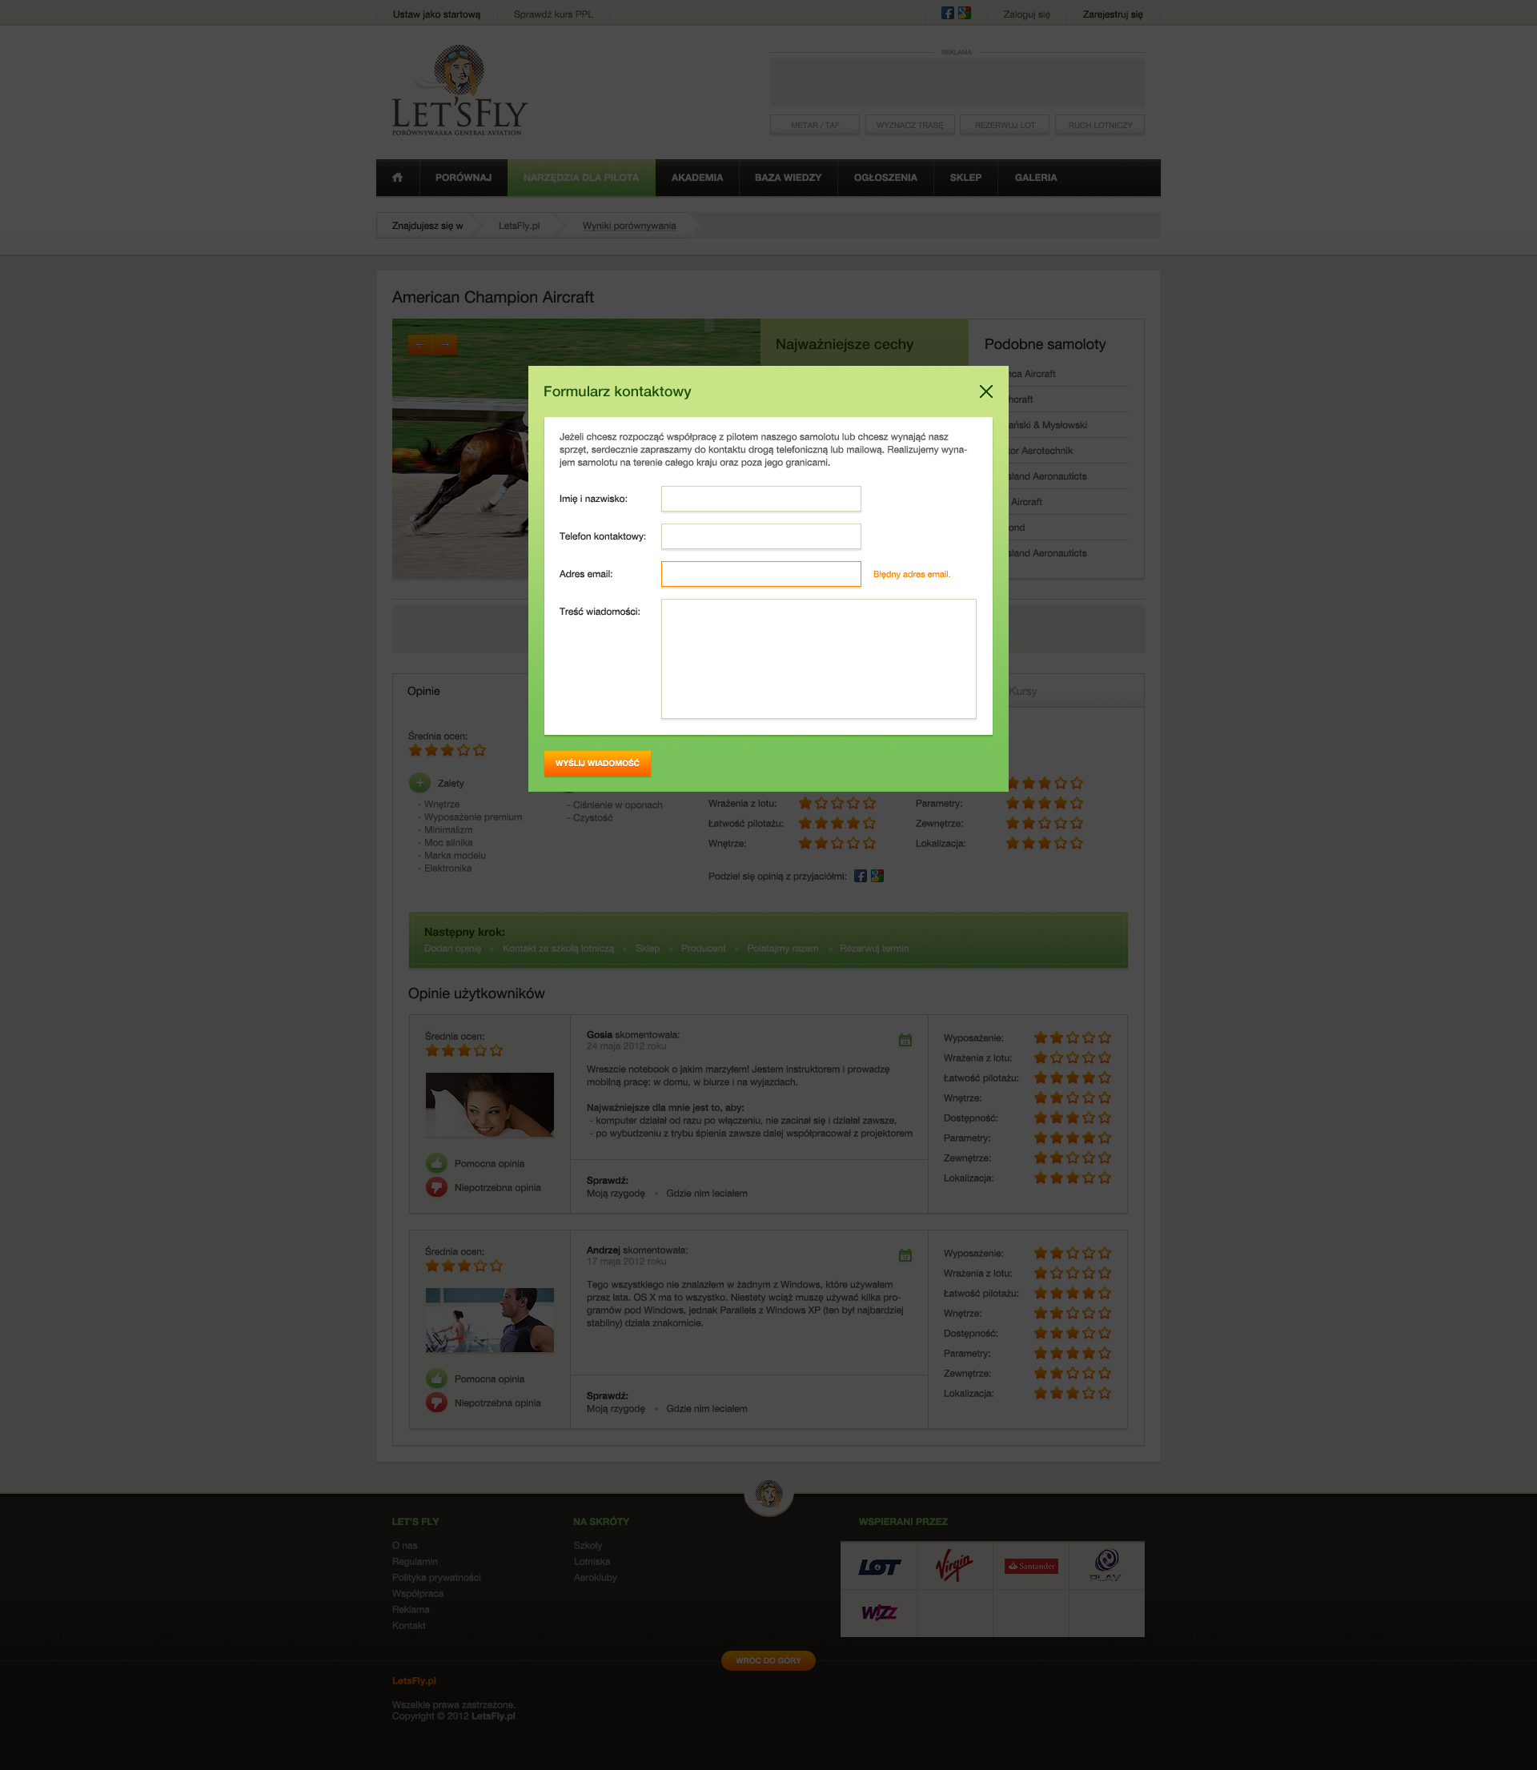The image size is (1537, 1770).
Task: Click orange LetsFly.pl footer link
Action: pyautogui.click(x=415, y=1681)
